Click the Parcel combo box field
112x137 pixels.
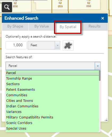tap(53, 66)
